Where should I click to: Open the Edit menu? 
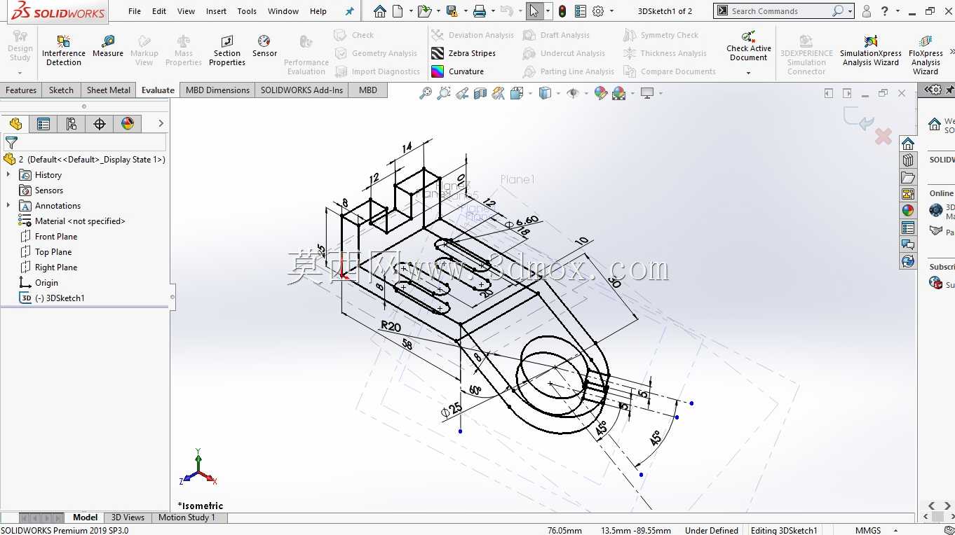(159, 11)
